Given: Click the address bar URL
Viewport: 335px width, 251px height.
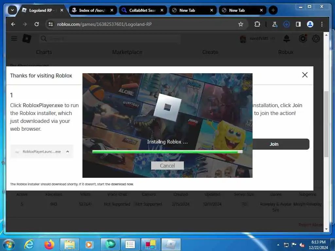Looking at the screenshot, I should point(104,24).
